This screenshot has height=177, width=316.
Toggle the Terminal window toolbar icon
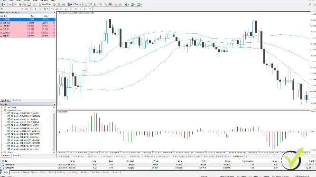tap(29, 4)
